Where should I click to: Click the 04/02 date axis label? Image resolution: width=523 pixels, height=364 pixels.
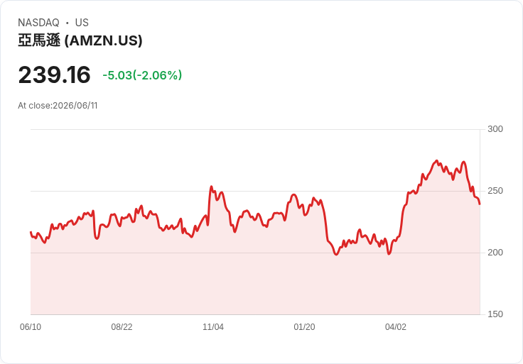pyautogui.click(x=396, y=327)
